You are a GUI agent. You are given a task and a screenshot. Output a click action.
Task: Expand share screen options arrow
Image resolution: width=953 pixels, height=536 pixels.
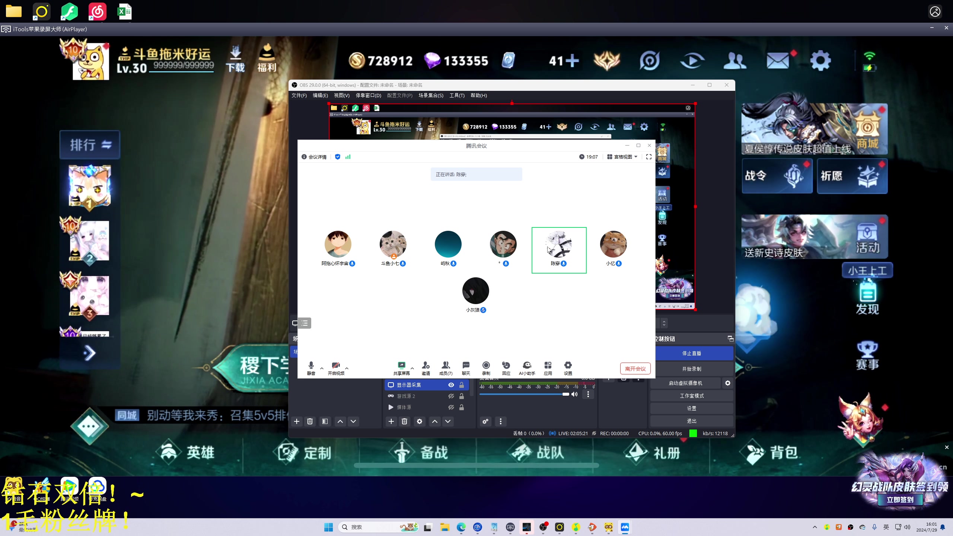[x=412, y=368]
